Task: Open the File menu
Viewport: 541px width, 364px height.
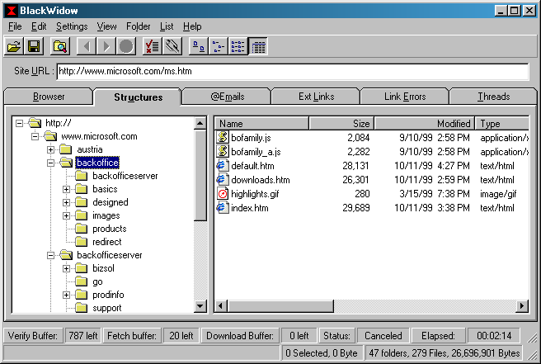Action: coord(15,26)
